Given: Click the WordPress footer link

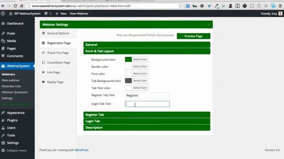Looking at the screenshot, I should click(x=82, y=150).
